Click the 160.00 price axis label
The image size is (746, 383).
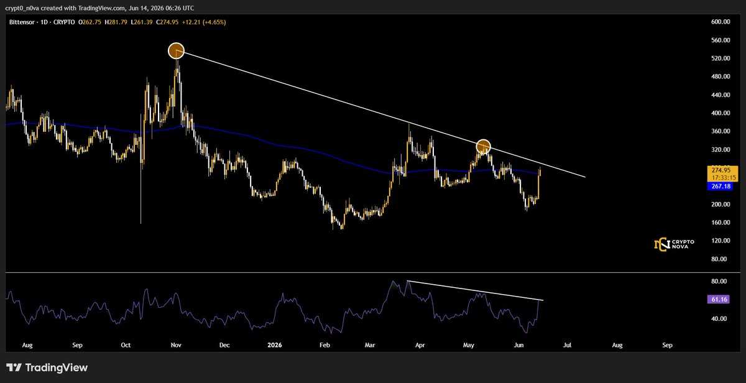tap(720, 223)
